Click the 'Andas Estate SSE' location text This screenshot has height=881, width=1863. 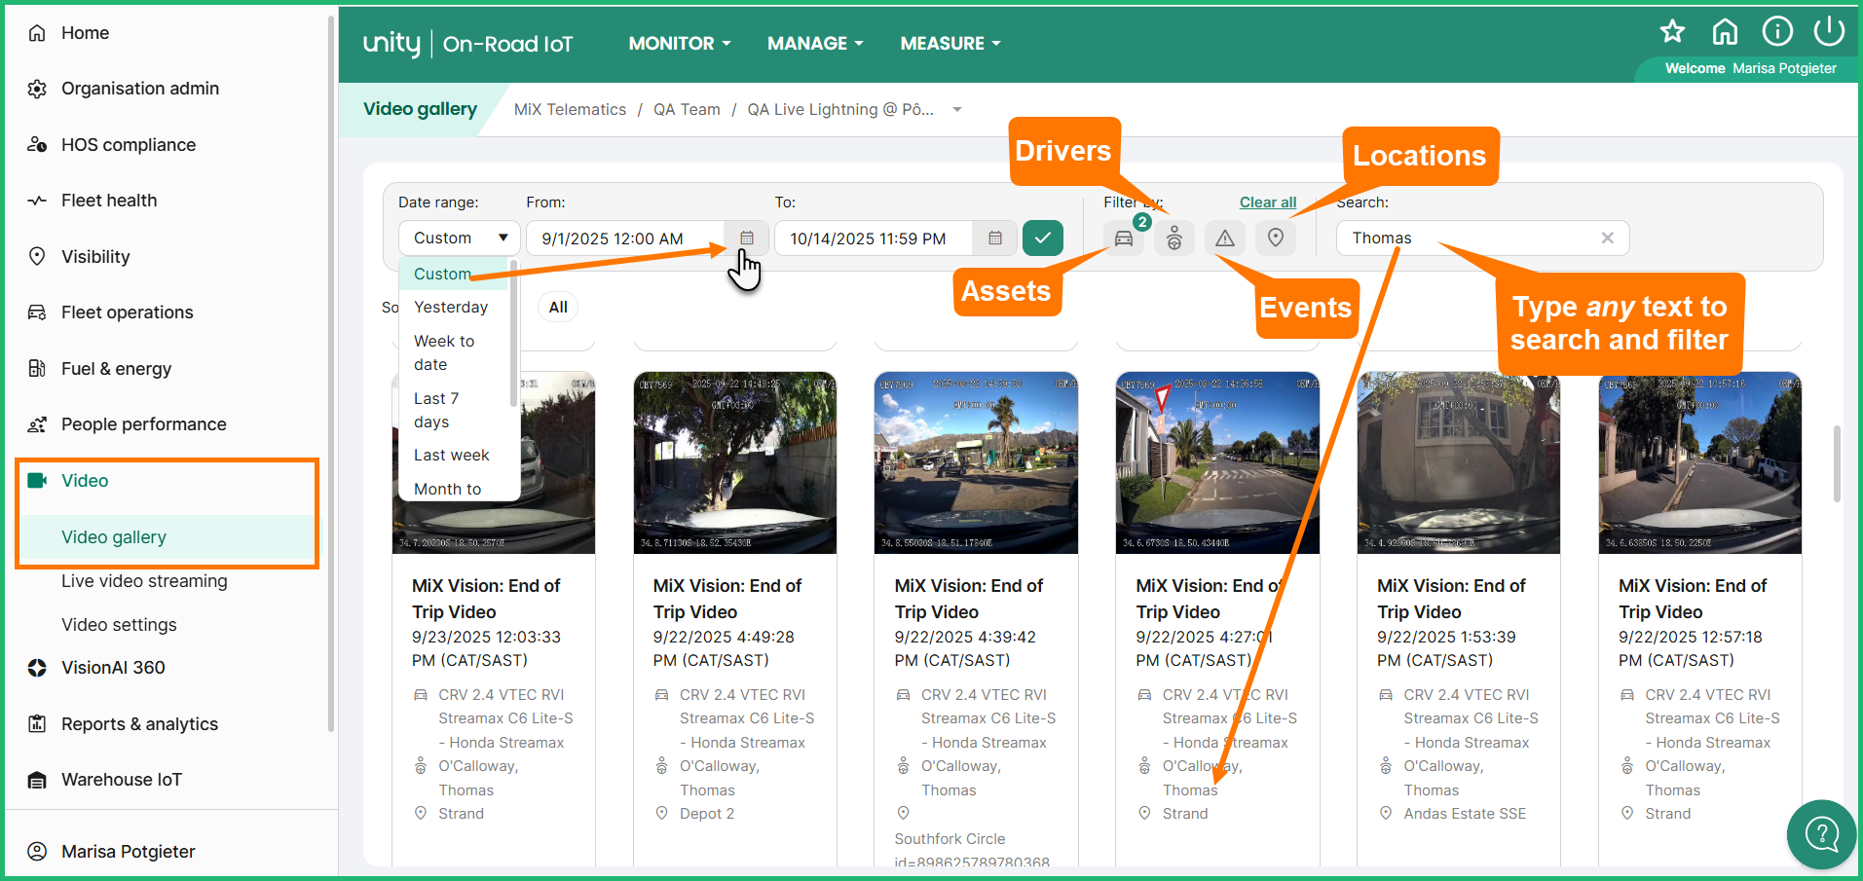[x=1465, y=814]
